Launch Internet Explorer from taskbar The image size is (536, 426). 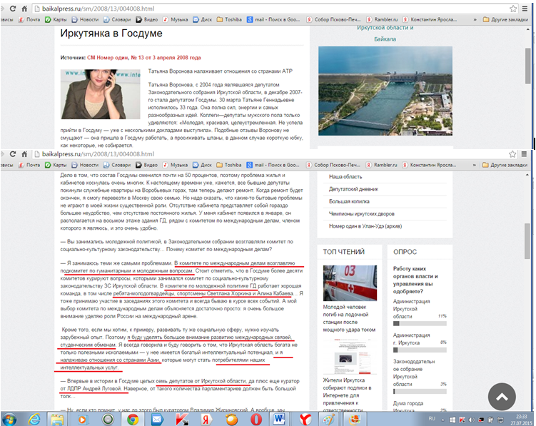[x=34, y=419]
